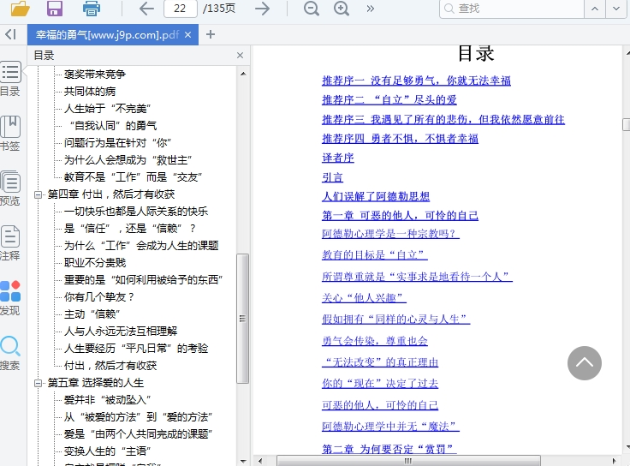This screenshot has width=630, height=466.
Task: Open link 关心“他人兴趣”
Action: (364, 298)
